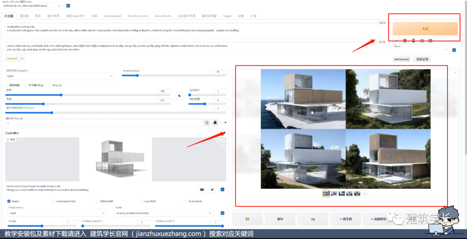Adjust the ControlNet Weight slider
Viewport: 467px width, 239px height.
42,226
